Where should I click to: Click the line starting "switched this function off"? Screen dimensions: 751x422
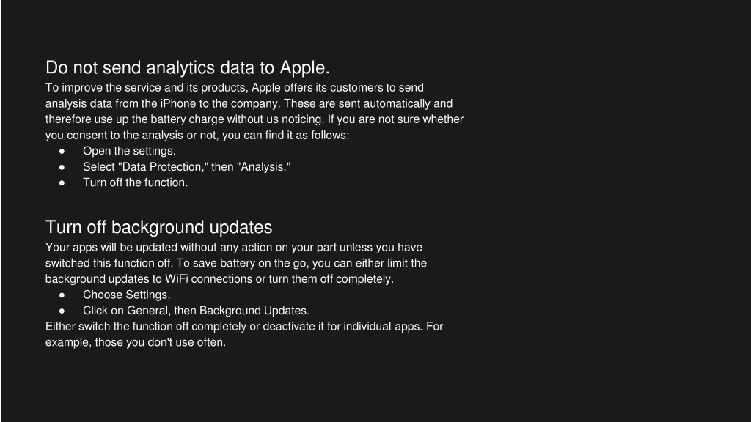[x=235, y=263]
